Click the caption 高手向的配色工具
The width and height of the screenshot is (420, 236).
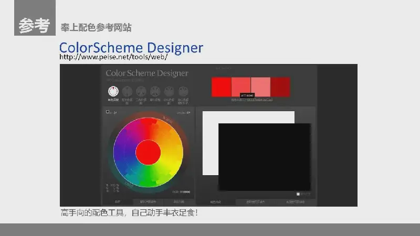92,213
